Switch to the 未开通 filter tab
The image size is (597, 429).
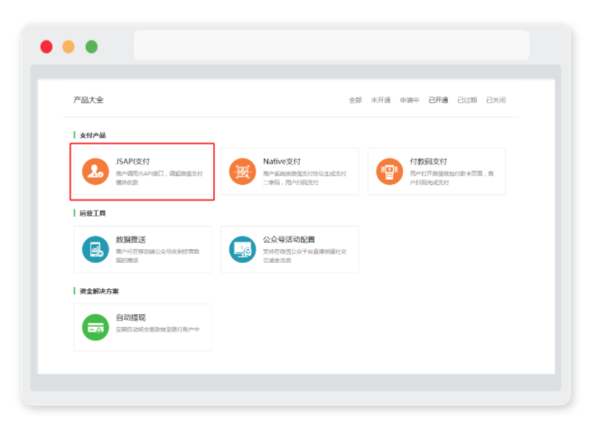click(x=381, y=100)
